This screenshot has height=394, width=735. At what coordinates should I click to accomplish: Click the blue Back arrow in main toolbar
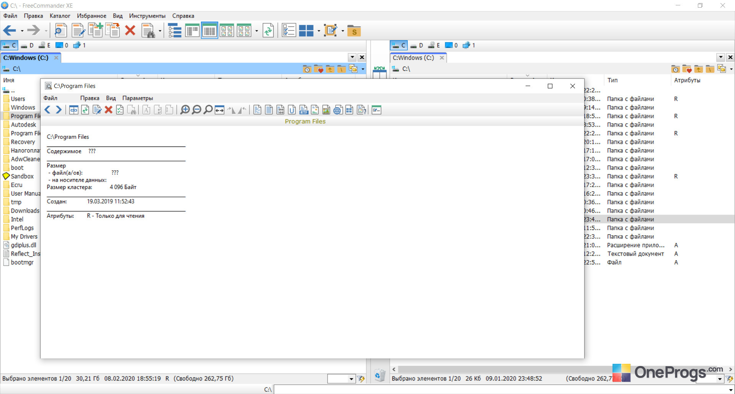(x=10, y=31)
